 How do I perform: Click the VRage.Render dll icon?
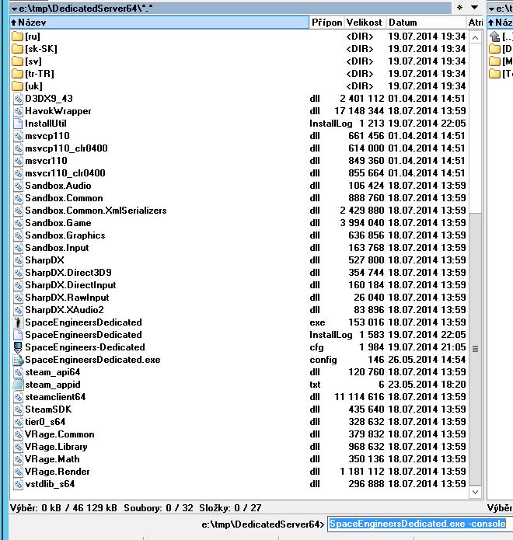click(x=18, y=472)
